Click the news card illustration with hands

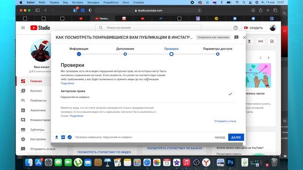tap(258, 76)
